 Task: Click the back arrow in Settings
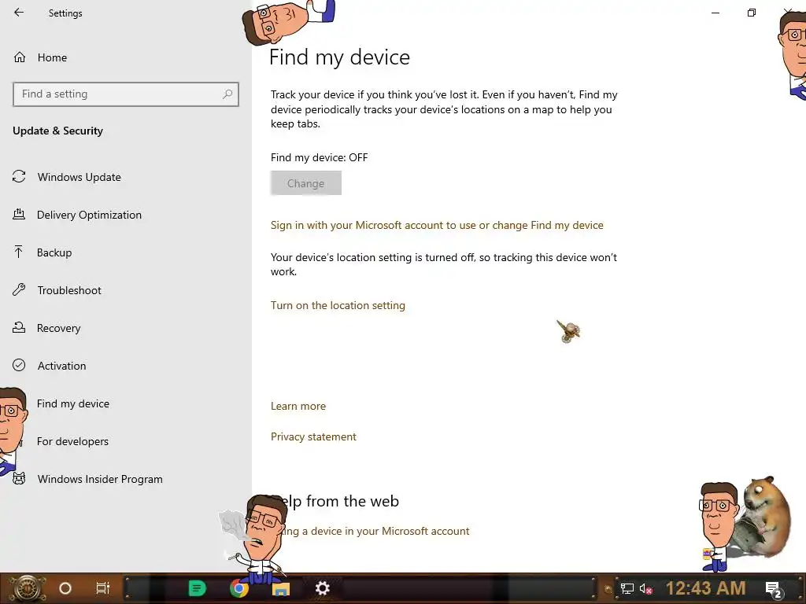point(19,13)
